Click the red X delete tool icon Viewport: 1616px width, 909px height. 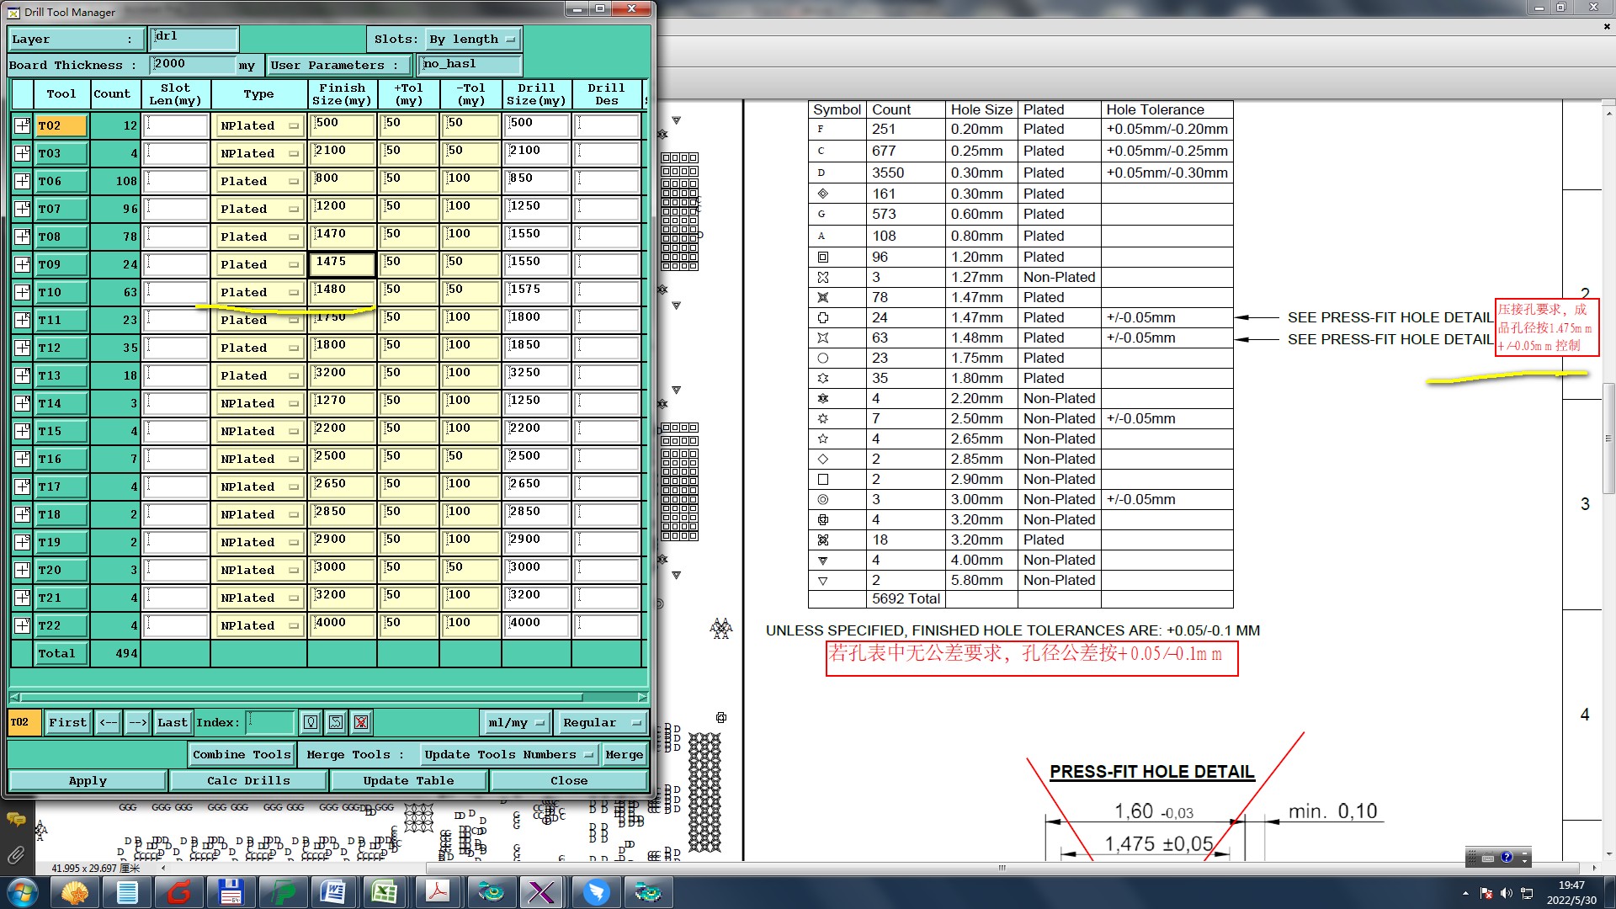pyautogui.click(x=361, y=722)
